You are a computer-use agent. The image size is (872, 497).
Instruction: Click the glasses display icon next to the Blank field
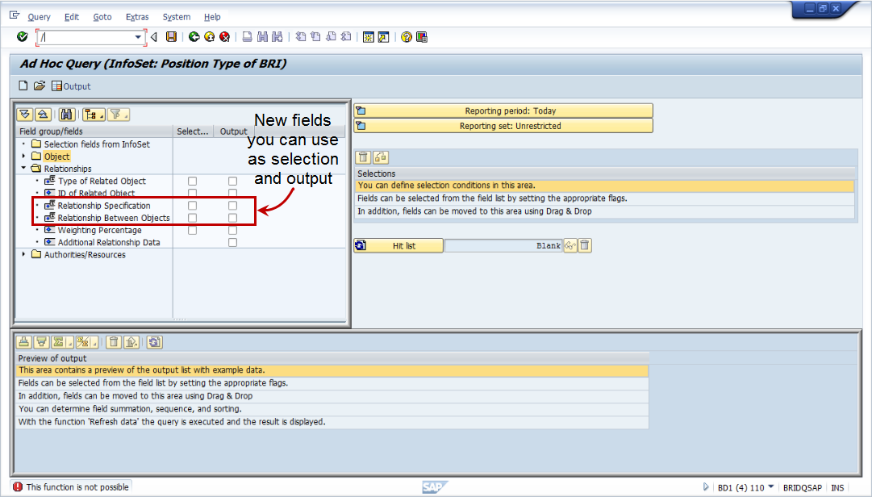pos(570,245)
